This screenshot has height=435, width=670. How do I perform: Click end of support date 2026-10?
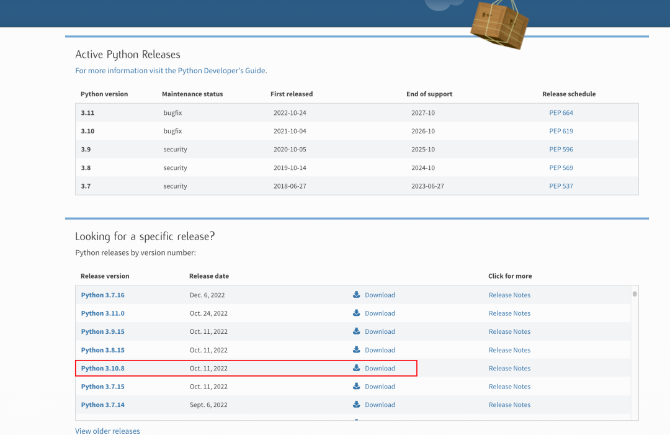(x=423, y=131)
